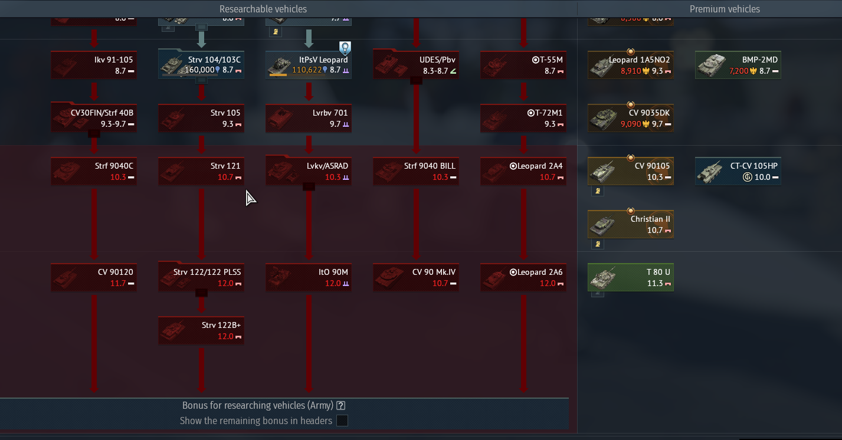Open premium Leopard 1A5NO2 card
Screen dimensions: 842x440
coord(631,65)
